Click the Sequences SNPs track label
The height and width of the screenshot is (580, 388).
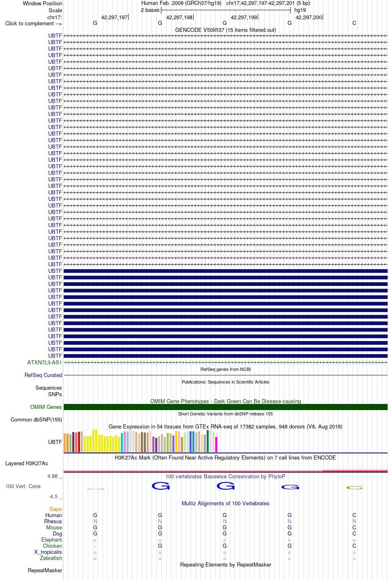pyautogui.click(x=49, y=391)
